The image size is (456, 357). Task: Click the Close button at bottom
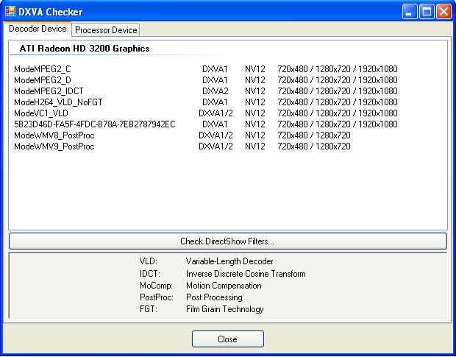tap(228, 339)
